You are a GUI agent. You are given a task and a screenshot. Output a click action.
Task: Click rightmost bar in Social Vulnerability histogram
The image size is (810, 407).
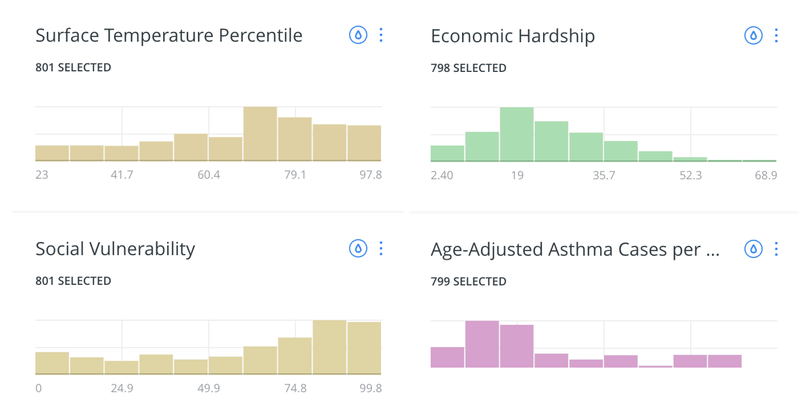(364, 348)
